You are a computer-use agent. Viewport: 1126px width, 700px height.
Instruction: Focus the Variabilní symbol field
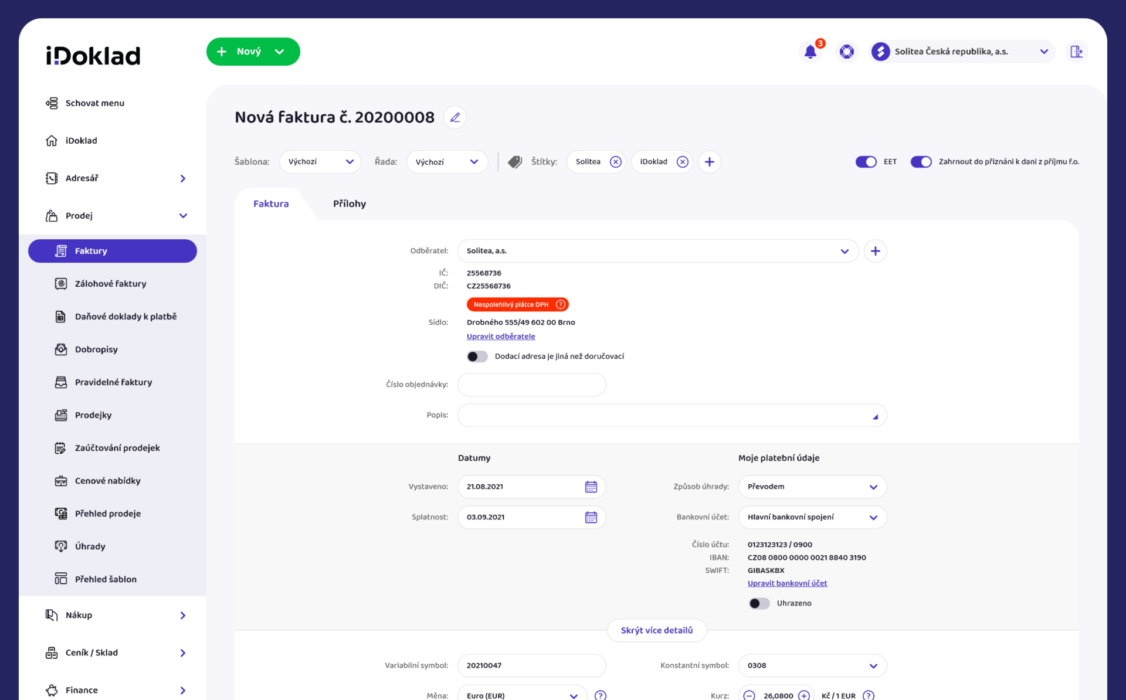point(531,665)
